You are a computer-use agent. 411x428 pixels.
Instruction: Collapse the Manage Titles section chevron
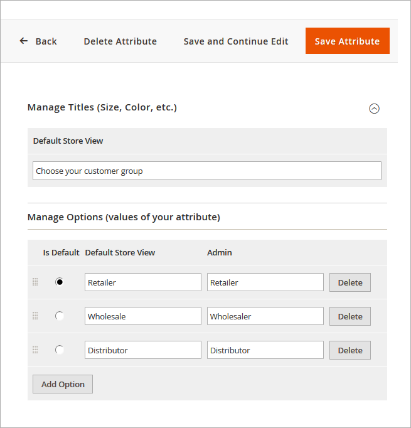[x=374, y=109]
